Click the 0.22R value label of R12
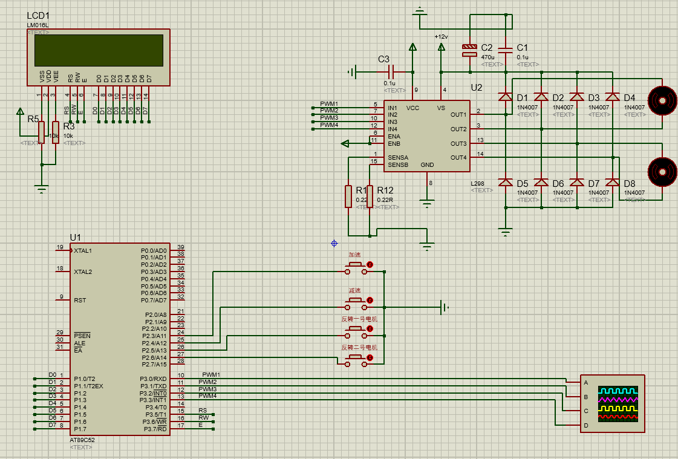This screenshot has height=459, width=678. (385, 200)
